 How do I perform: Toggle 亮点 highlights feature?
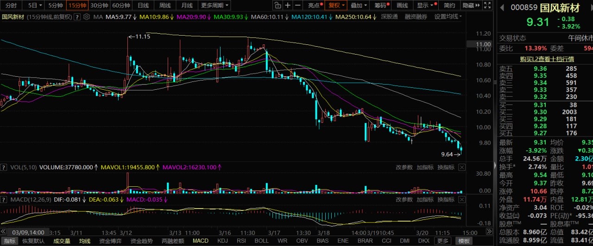coord(314,6)
